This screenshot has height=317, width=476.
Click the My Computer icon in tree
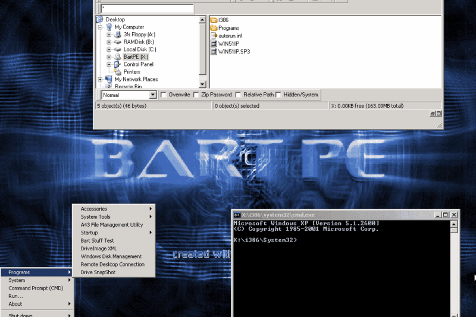point(109,27)
